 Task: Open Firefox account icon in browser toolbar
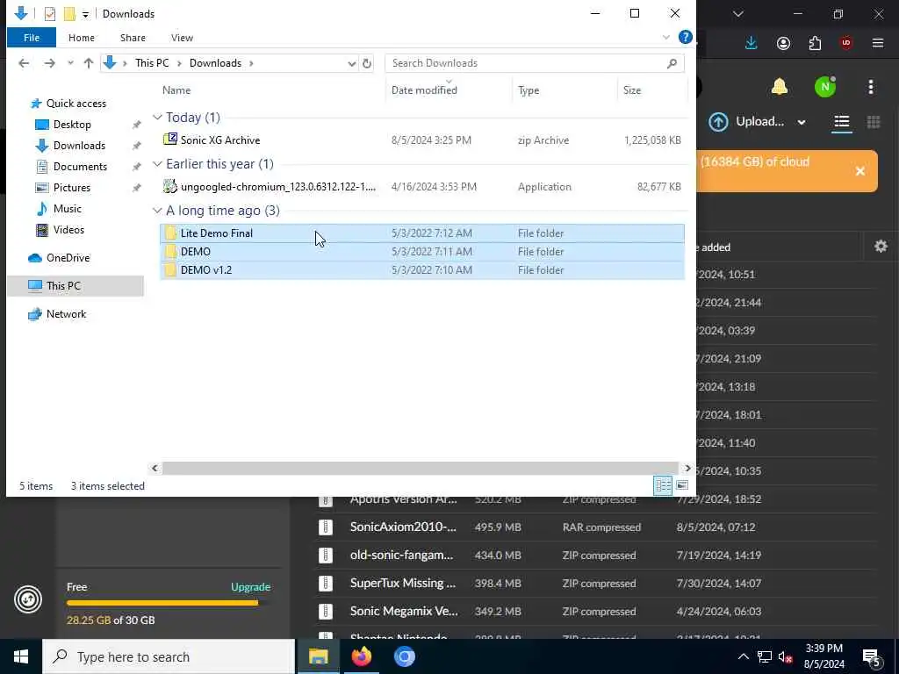click(783, 43)
